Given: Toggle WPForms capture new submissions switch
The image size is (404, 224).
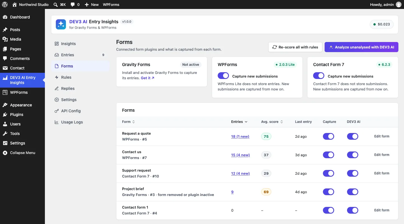Looking at the screenshot, I should [223, 76].
